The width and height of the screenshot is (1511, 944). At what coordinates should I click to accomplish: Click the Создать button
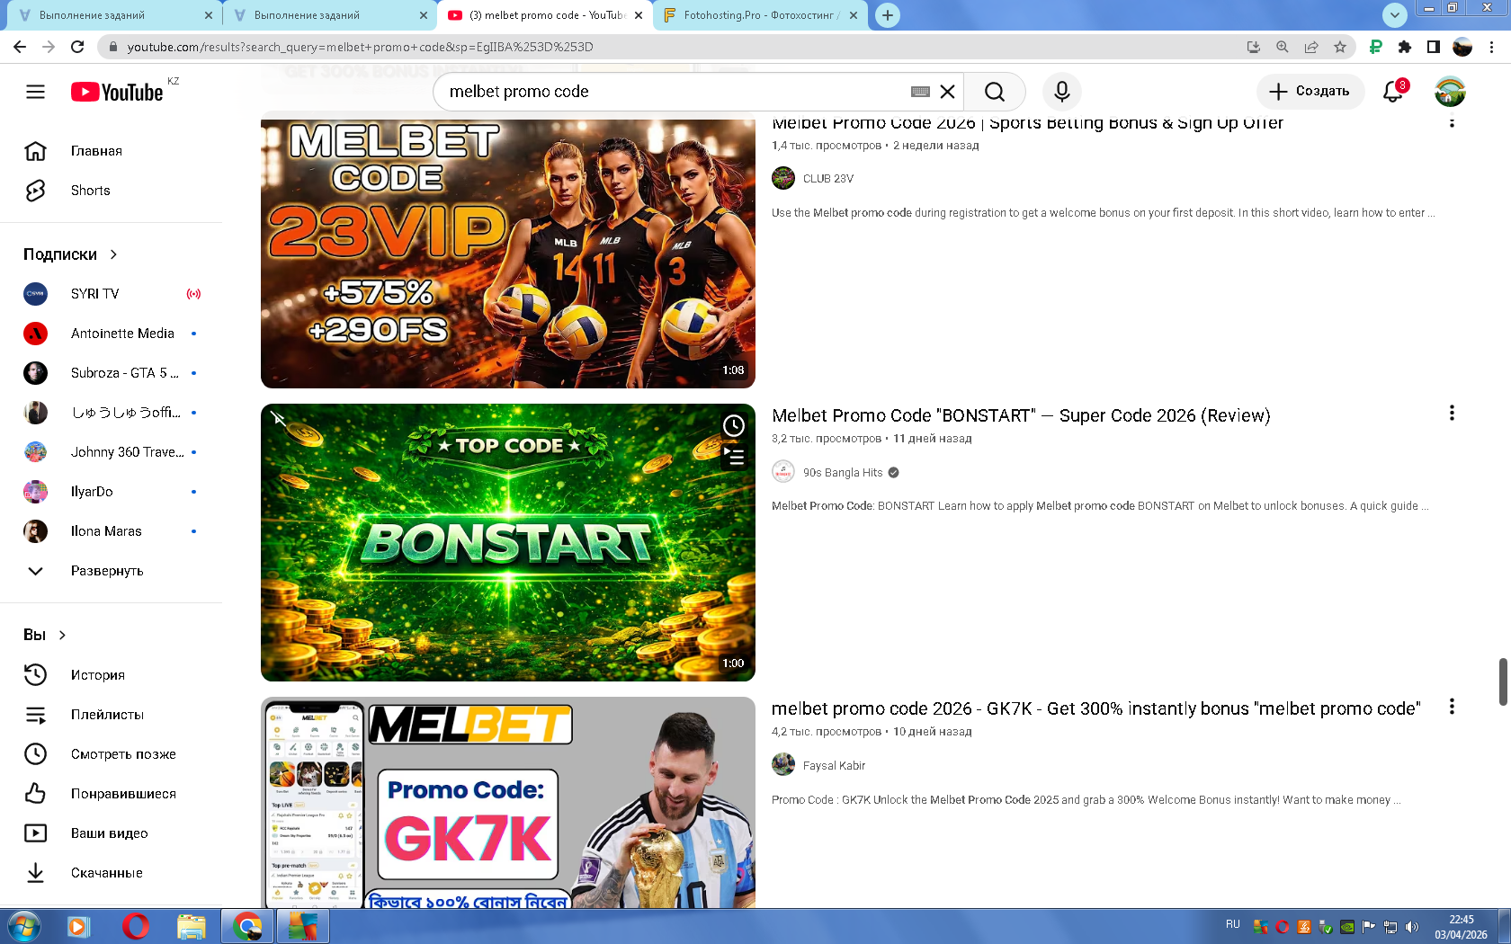(1310, 92)
